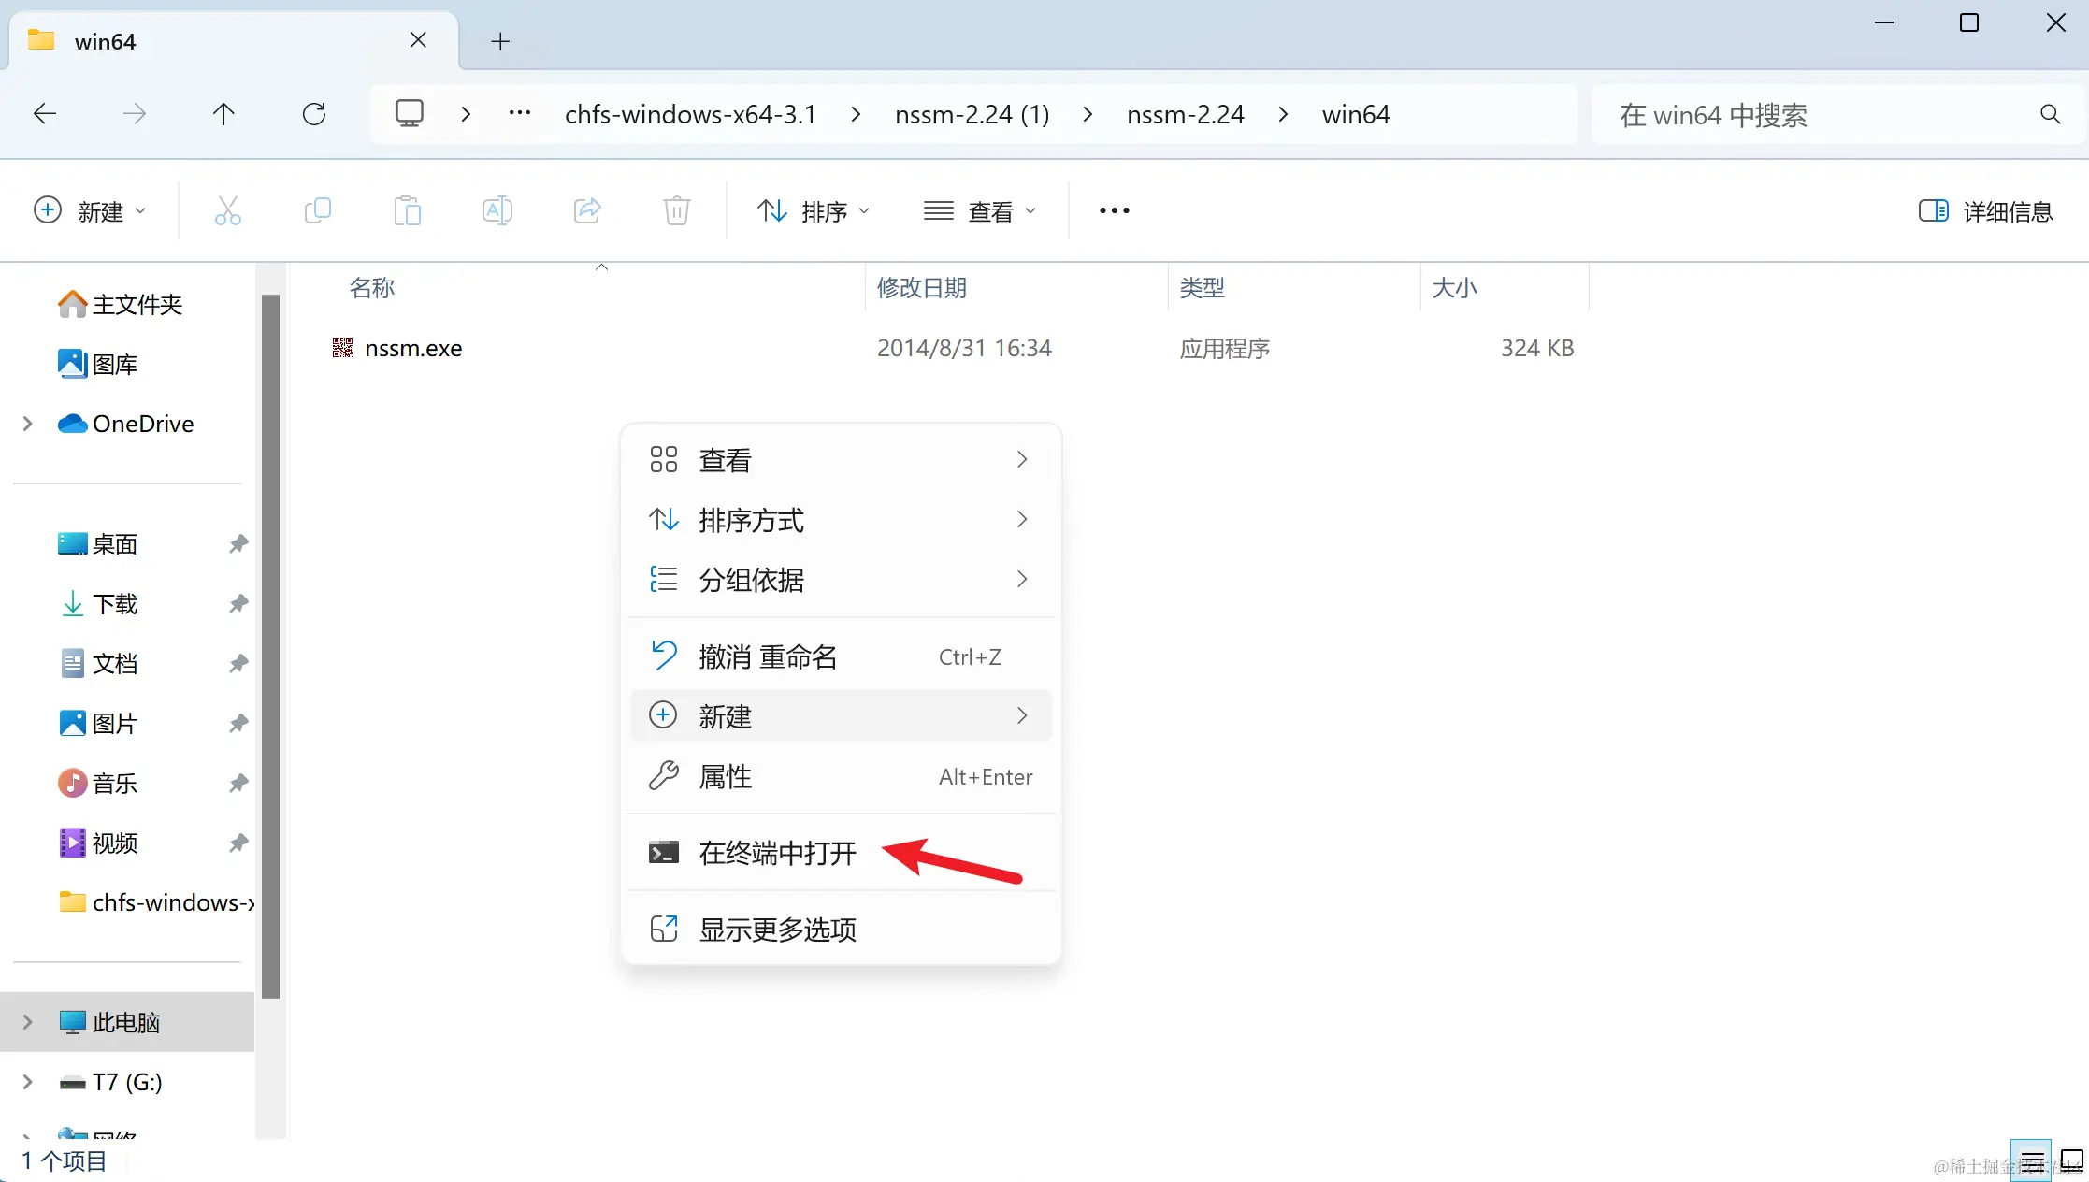
Task: Switch to details list view in status bar
Action: pos(2031,1160)
